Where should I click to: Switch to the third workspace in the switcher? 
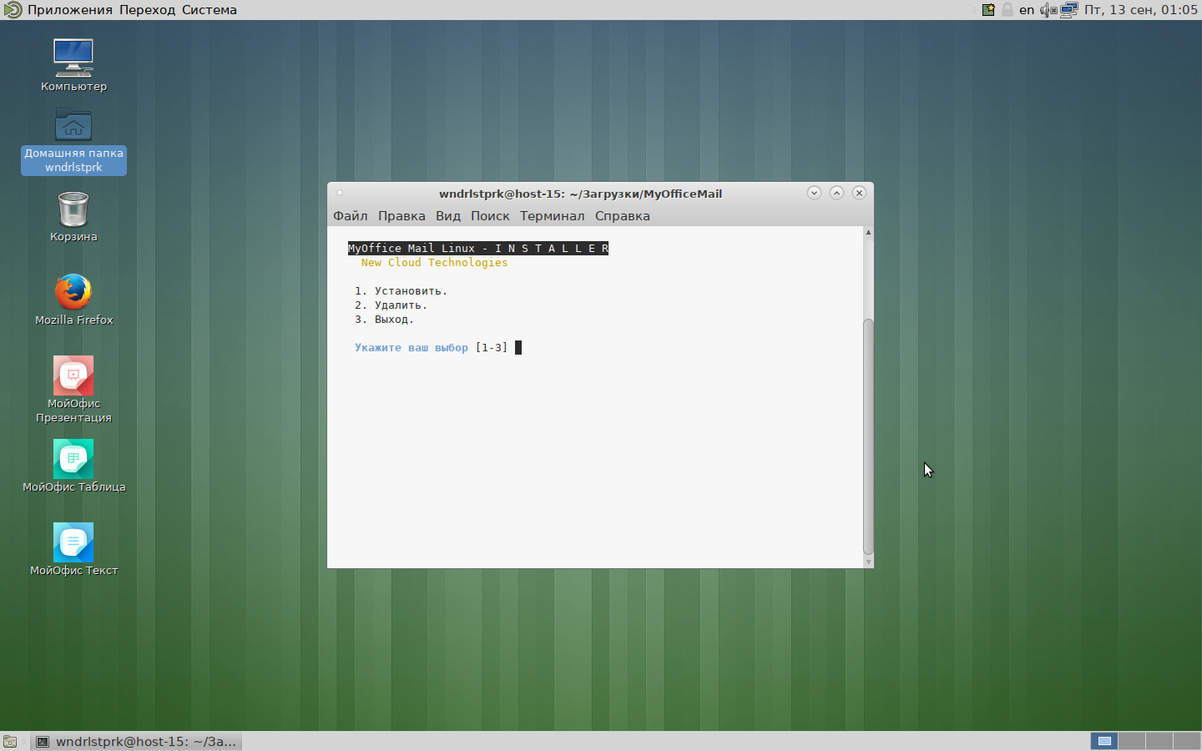(x=1159, y=741)
